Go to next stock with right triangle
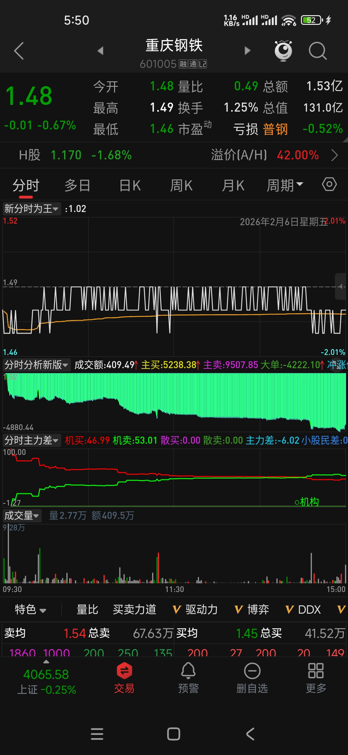This screenshot has width=348, height=755. (247, 51)
